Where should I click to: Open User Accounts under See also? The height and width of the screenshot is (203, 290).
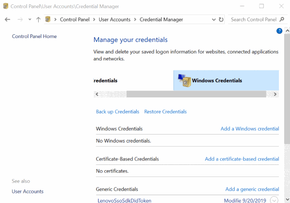(28, 191)
